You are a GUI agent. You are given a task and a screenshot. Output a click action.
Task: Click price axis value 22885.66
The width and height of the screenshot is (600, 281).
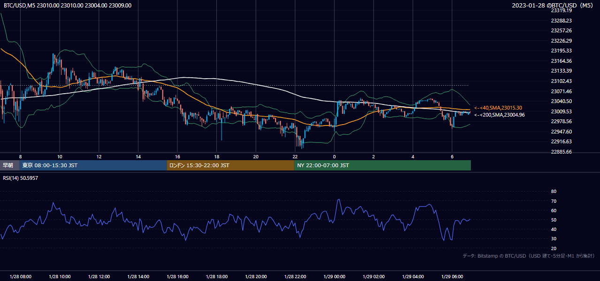click(x=562, y=152)
